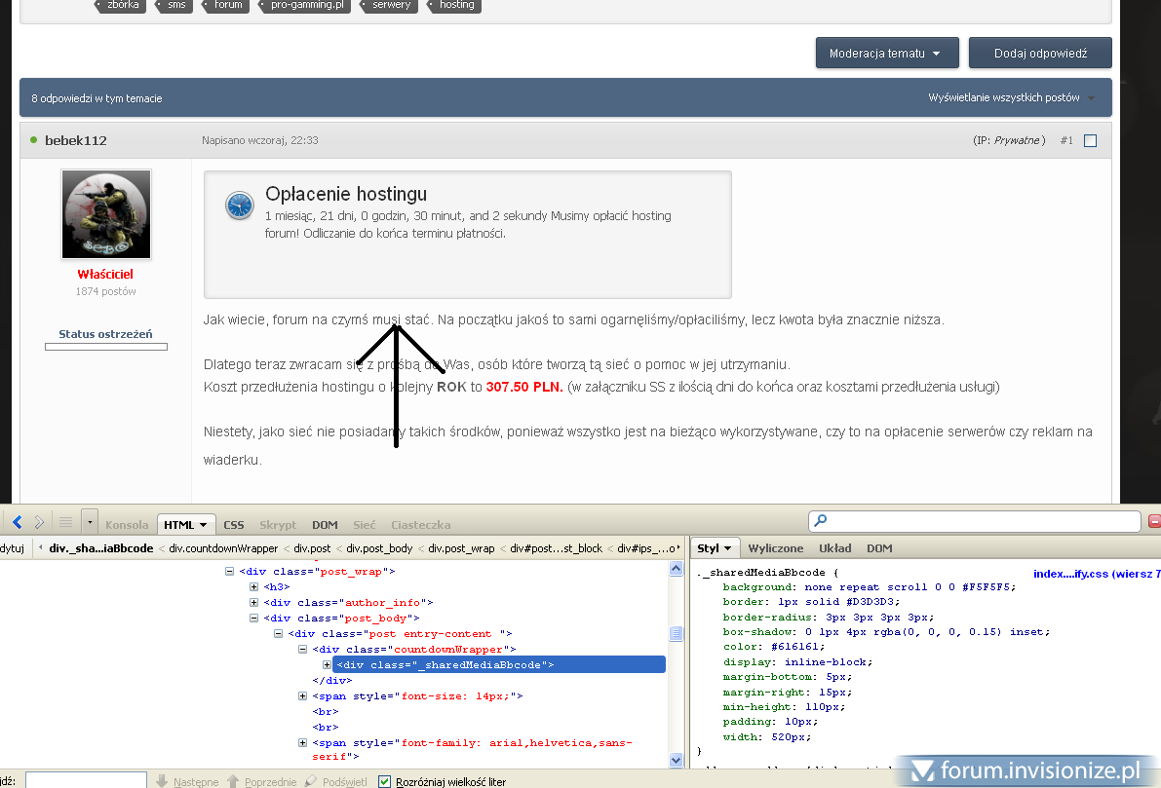Click the clock icon in countdown box
This screenshot has height=788, width=1161.
point(239,205)
